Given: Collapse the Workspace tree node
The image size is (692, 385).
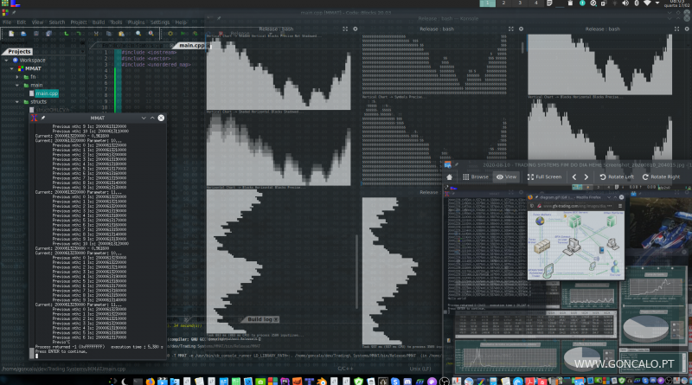Looking at the screenshot, I should pos(5,61).
